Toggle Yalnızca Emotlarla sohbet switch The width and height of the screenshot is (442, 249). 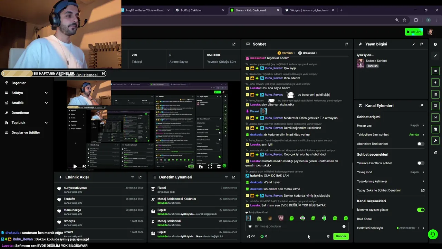click(421, 163)
